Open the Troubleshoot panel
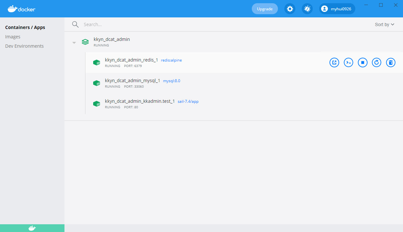The image size is (403, 232). 307,9
